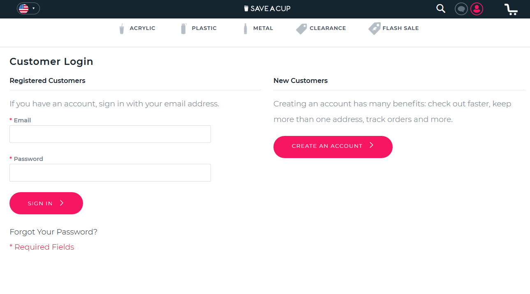Click the Registered Customers heading
This screenshot has height=294, width=530.
click(47, 81)
